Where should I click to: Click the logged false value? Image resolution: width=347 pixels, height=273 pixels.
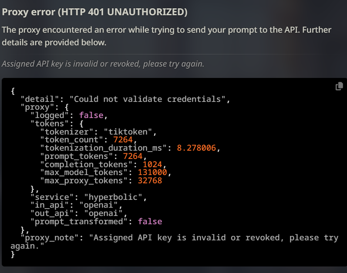[x=91, y=115]
